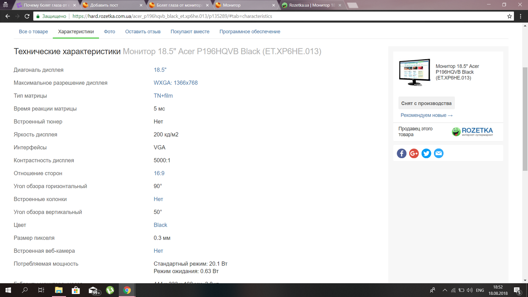Click '5 мс' response time value
The image size is (528, 297).
pos(159,109)
